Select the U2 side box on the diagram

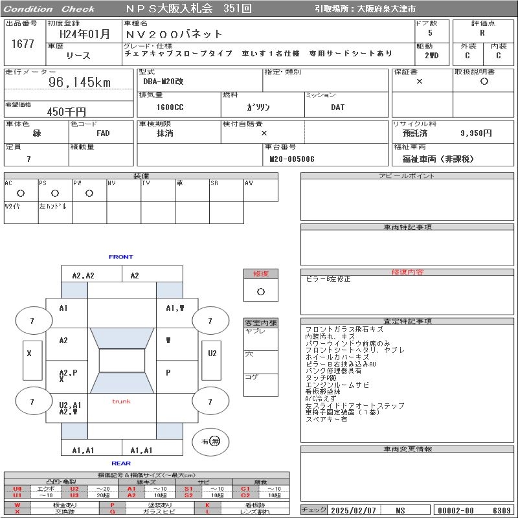coord(212,361)
